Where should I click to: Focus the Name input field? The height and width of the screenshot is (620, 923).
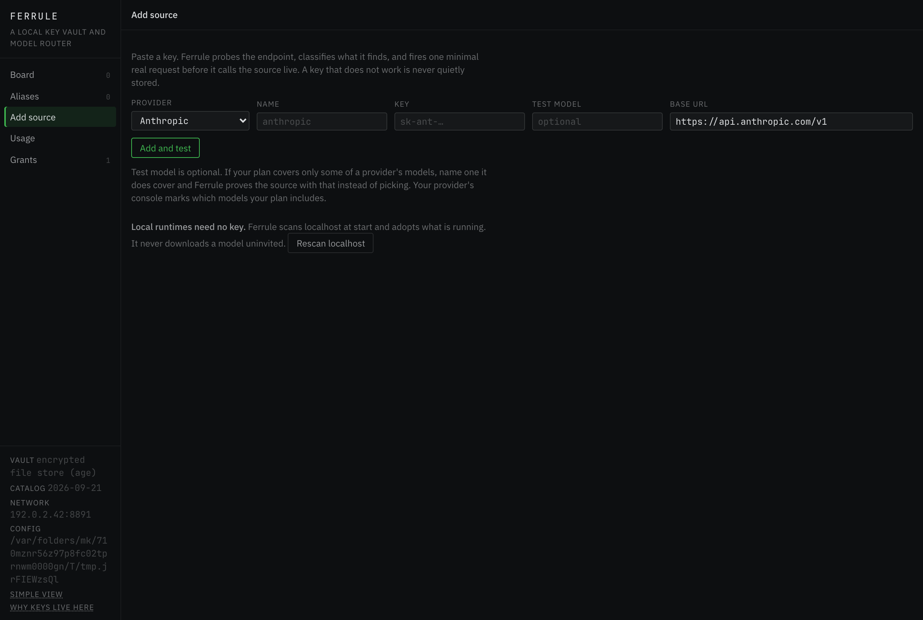point(322,121)
